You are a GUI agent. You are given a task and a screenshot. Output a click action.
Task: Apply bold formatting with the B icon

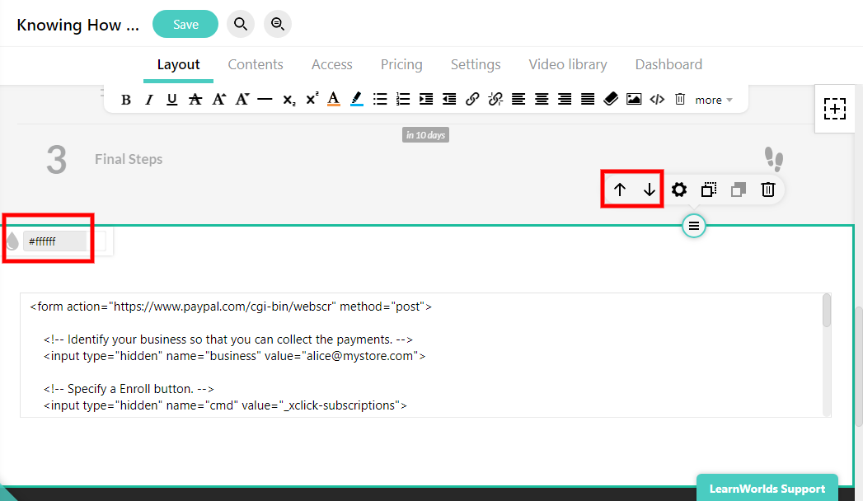pyautogui.click(x=126, y=100)
